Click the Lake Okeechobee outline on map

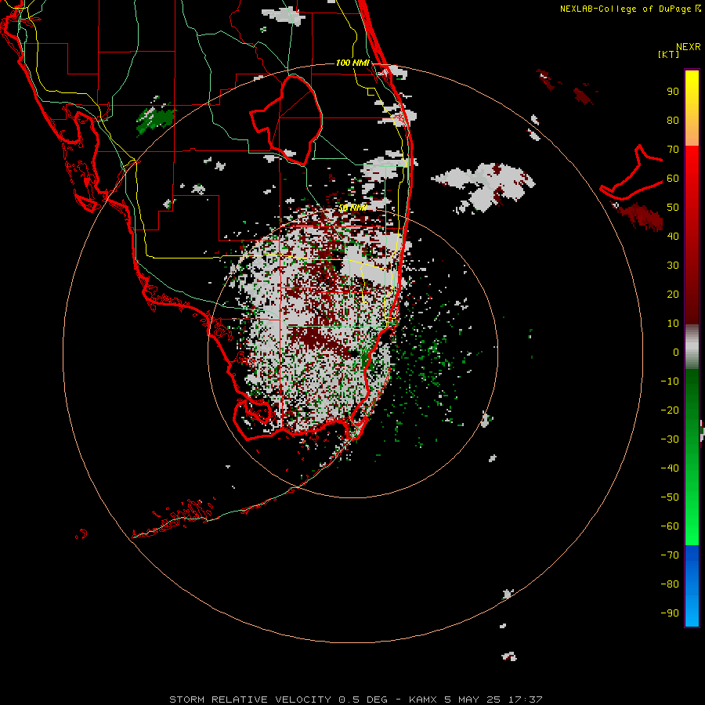[x=286, y=120]
